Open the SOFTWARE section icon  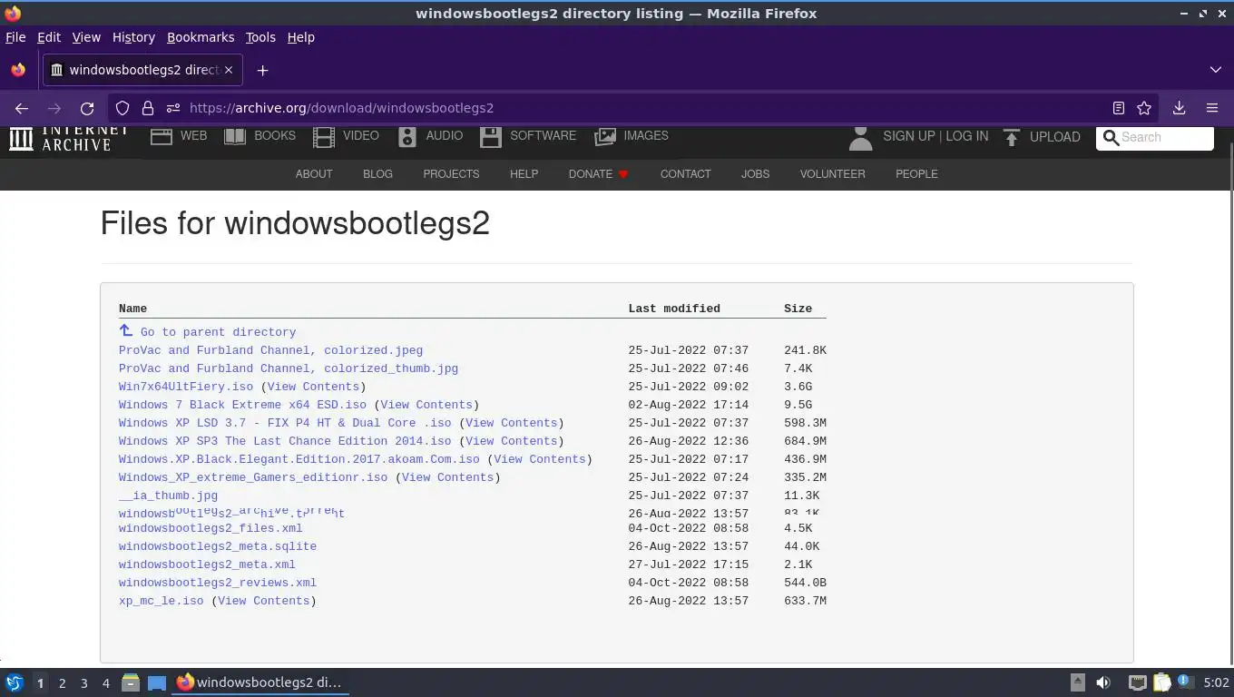[x=491, y=137]
